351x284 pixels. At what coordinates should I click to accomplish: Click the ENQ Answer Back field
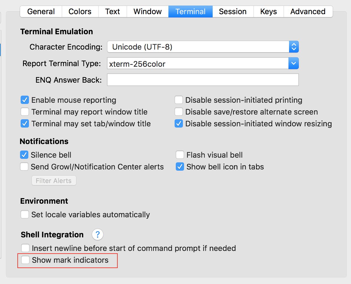pos(203,80)
